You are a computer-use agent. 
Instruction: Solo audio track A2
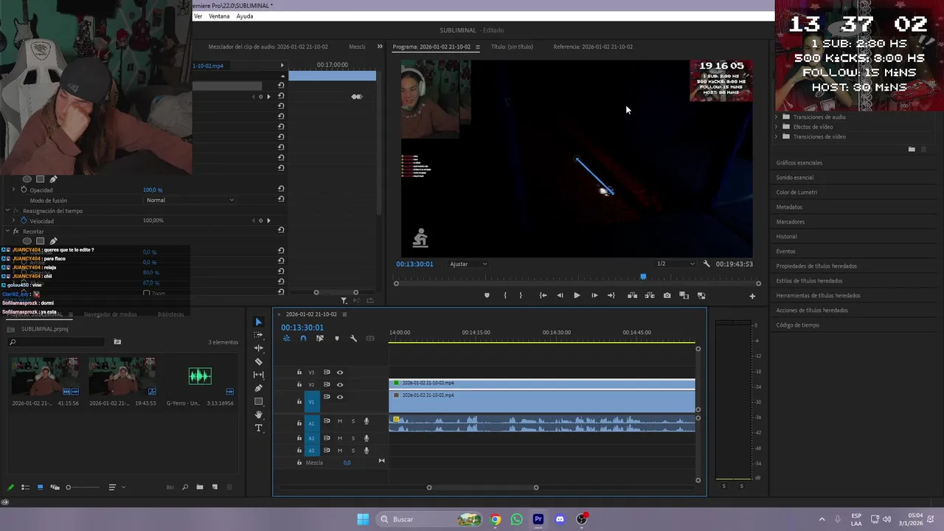point(353,438)
